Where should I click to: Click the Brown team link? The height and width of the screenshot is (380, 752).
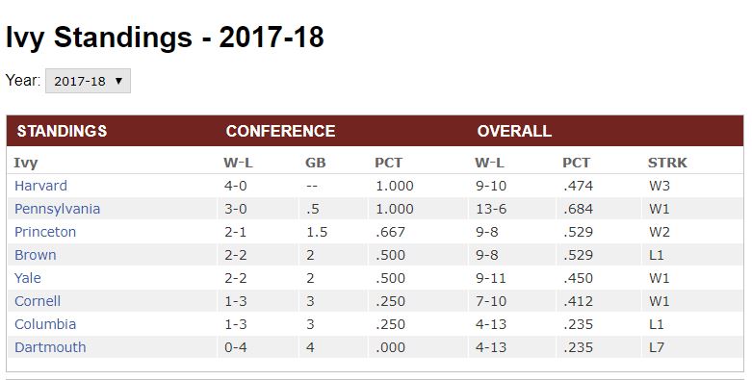(35, 255)
